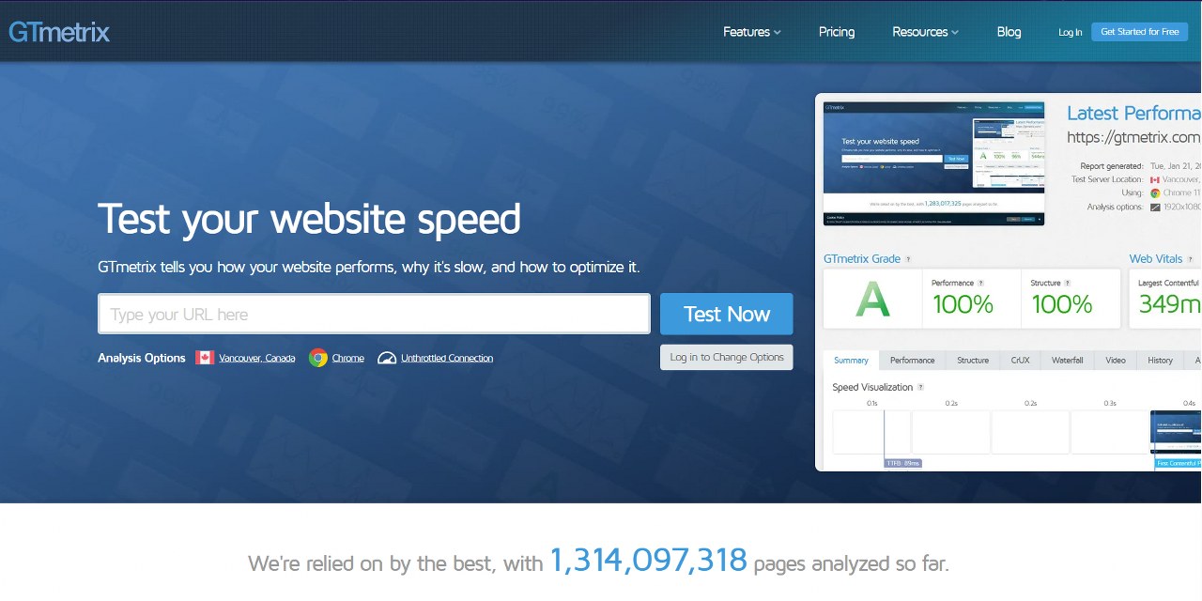Click the help icon next to GTmetrix Grade
This screenshot has width=1202, height=601.
pyautogui.click(x=908, y=259)
